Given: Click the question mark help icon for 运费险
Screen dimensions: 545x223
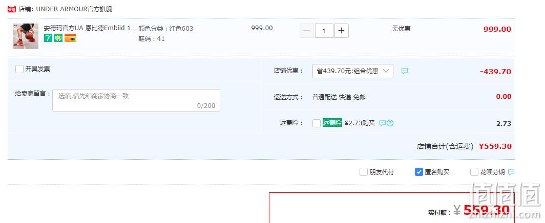Looking at the screenshot, I should click(x=390, y=123).
